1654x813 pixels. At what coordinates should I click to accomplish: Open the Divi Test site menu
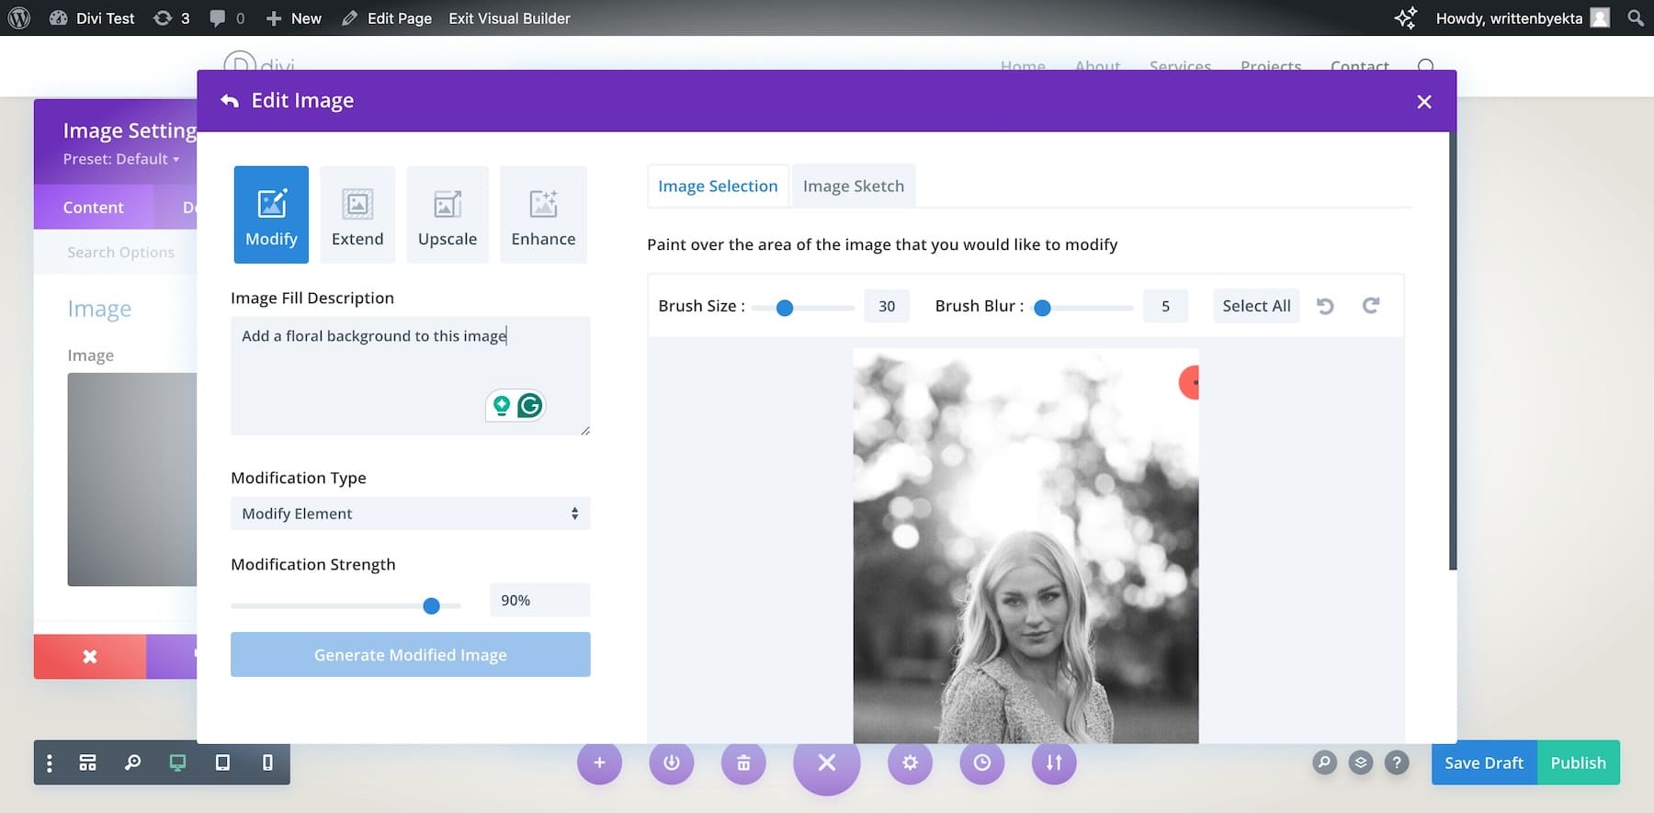click(x=92, y=17)
